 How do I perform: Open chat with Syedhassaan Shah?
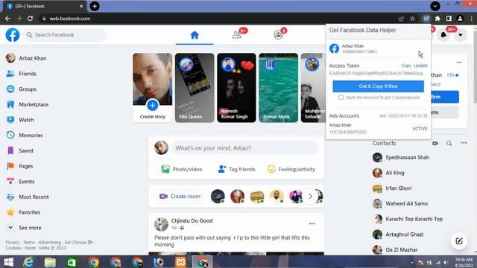tap(401, 157)
